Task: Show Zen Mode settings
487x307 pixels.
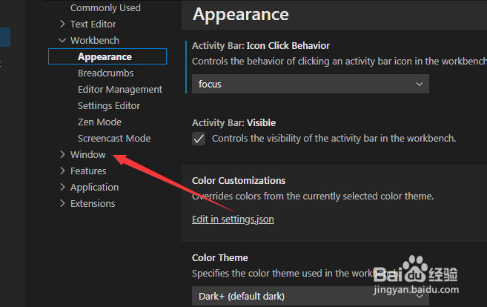Action: tap(99, 122)
